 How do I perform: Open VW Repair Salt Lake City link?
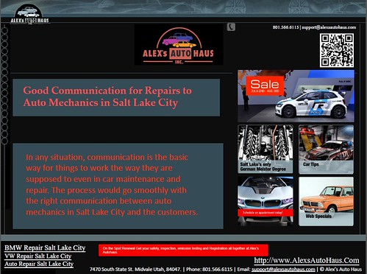pos(38,256)
